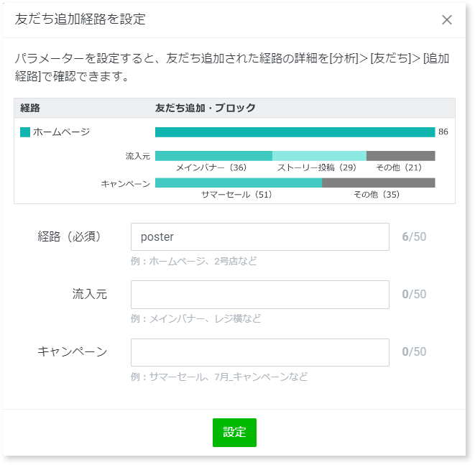Click the 経路 column header
This screenshot has height=465, width=475.
click(30, 108)
